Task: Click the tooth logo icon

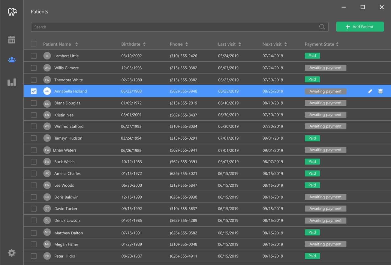Action: coord(12,12)
